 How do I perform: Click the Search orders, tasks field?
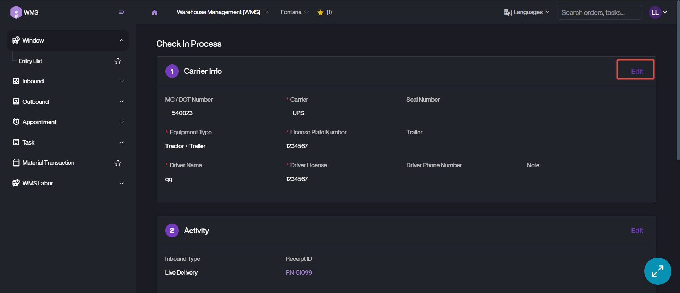pos(599,12)
